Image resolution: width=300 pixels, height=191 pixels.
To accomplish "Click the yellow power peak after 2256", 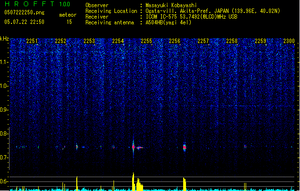I will tap(185, 184).
